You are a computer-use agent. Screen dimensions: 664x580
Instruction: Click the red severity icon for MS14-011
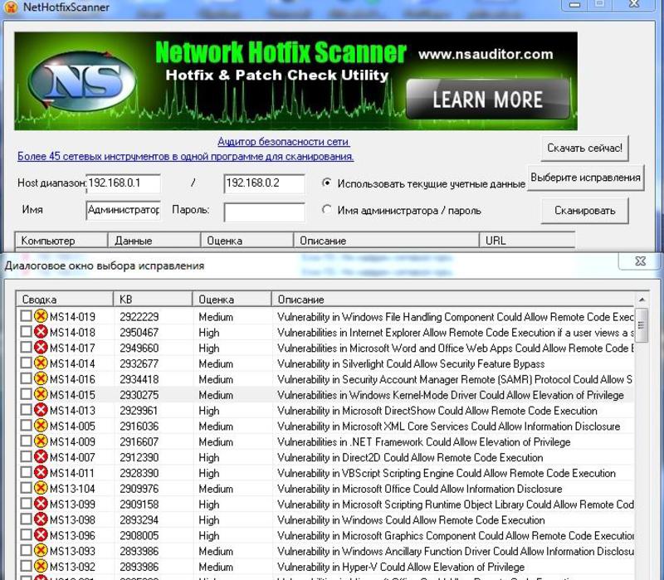[x=41, y=472]
